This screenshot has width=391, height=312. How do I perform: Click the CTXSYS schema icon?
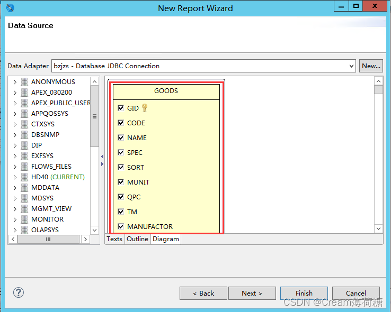(24, 124)
